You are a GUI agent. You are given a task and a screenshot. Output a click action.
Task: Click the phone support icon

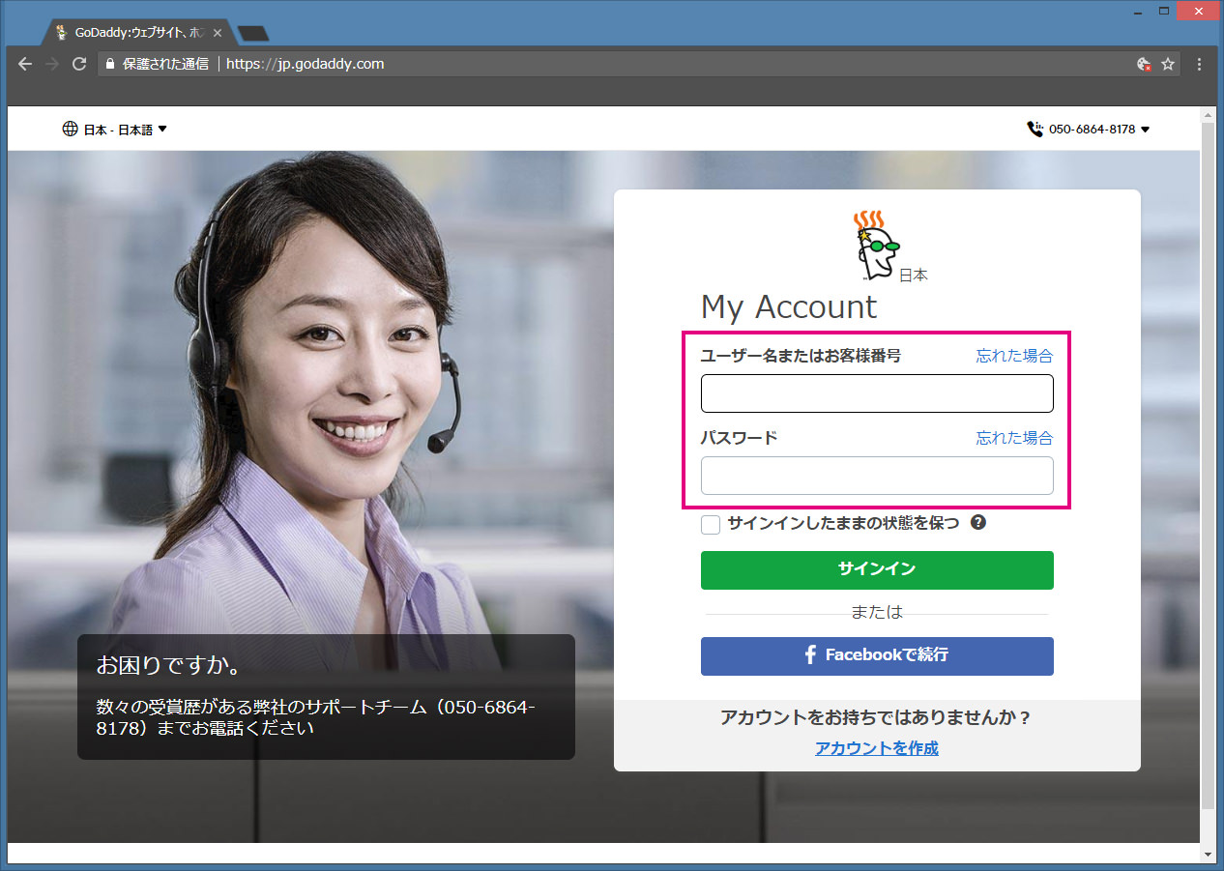tap(1035, 129)
